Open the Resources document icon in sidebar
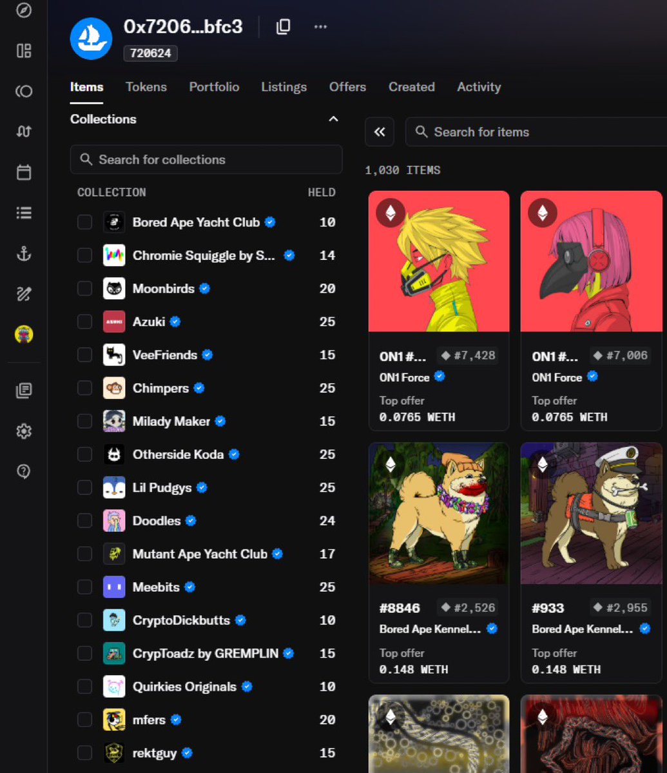667x773 pixels. click(x=24, y=391)
